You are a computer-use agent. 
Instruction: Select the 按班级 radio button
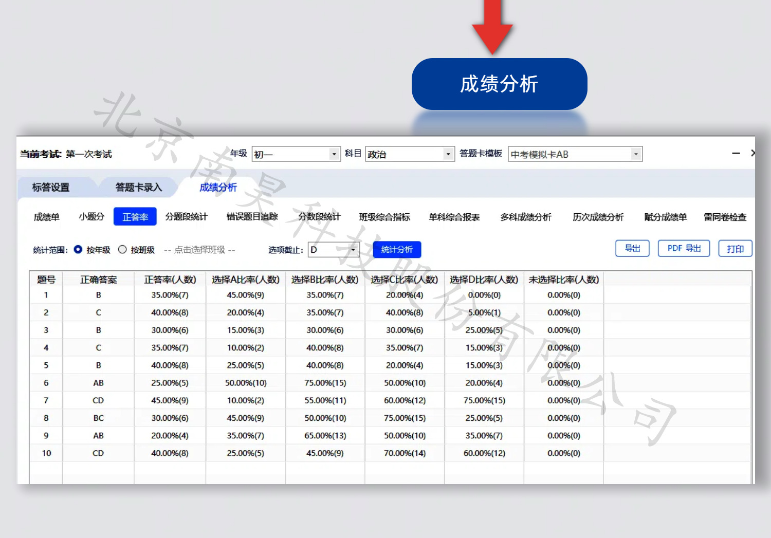122,250
